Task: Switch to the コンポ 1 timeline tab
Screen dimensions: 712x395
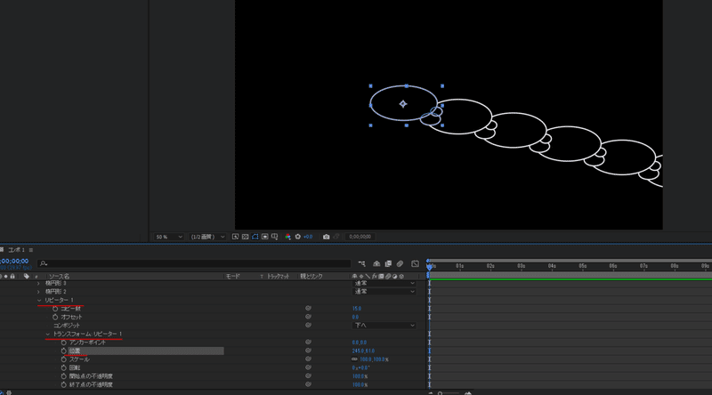Action: click(x=17, y=250)
